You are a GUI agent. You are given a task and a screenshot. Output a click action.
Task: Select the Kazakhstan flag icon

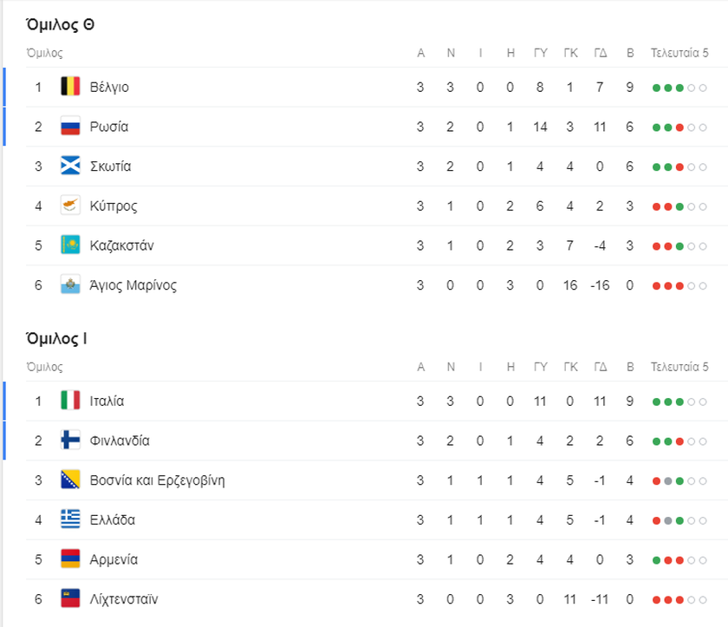70,245
